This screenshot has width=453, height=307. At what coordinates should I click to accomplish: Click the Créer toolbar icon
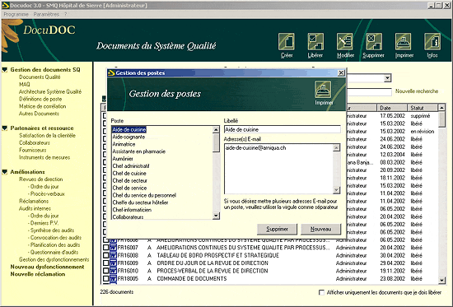[287, 42]
